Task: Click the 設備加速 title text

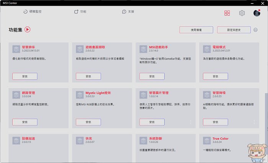Action: pos(28,139)
